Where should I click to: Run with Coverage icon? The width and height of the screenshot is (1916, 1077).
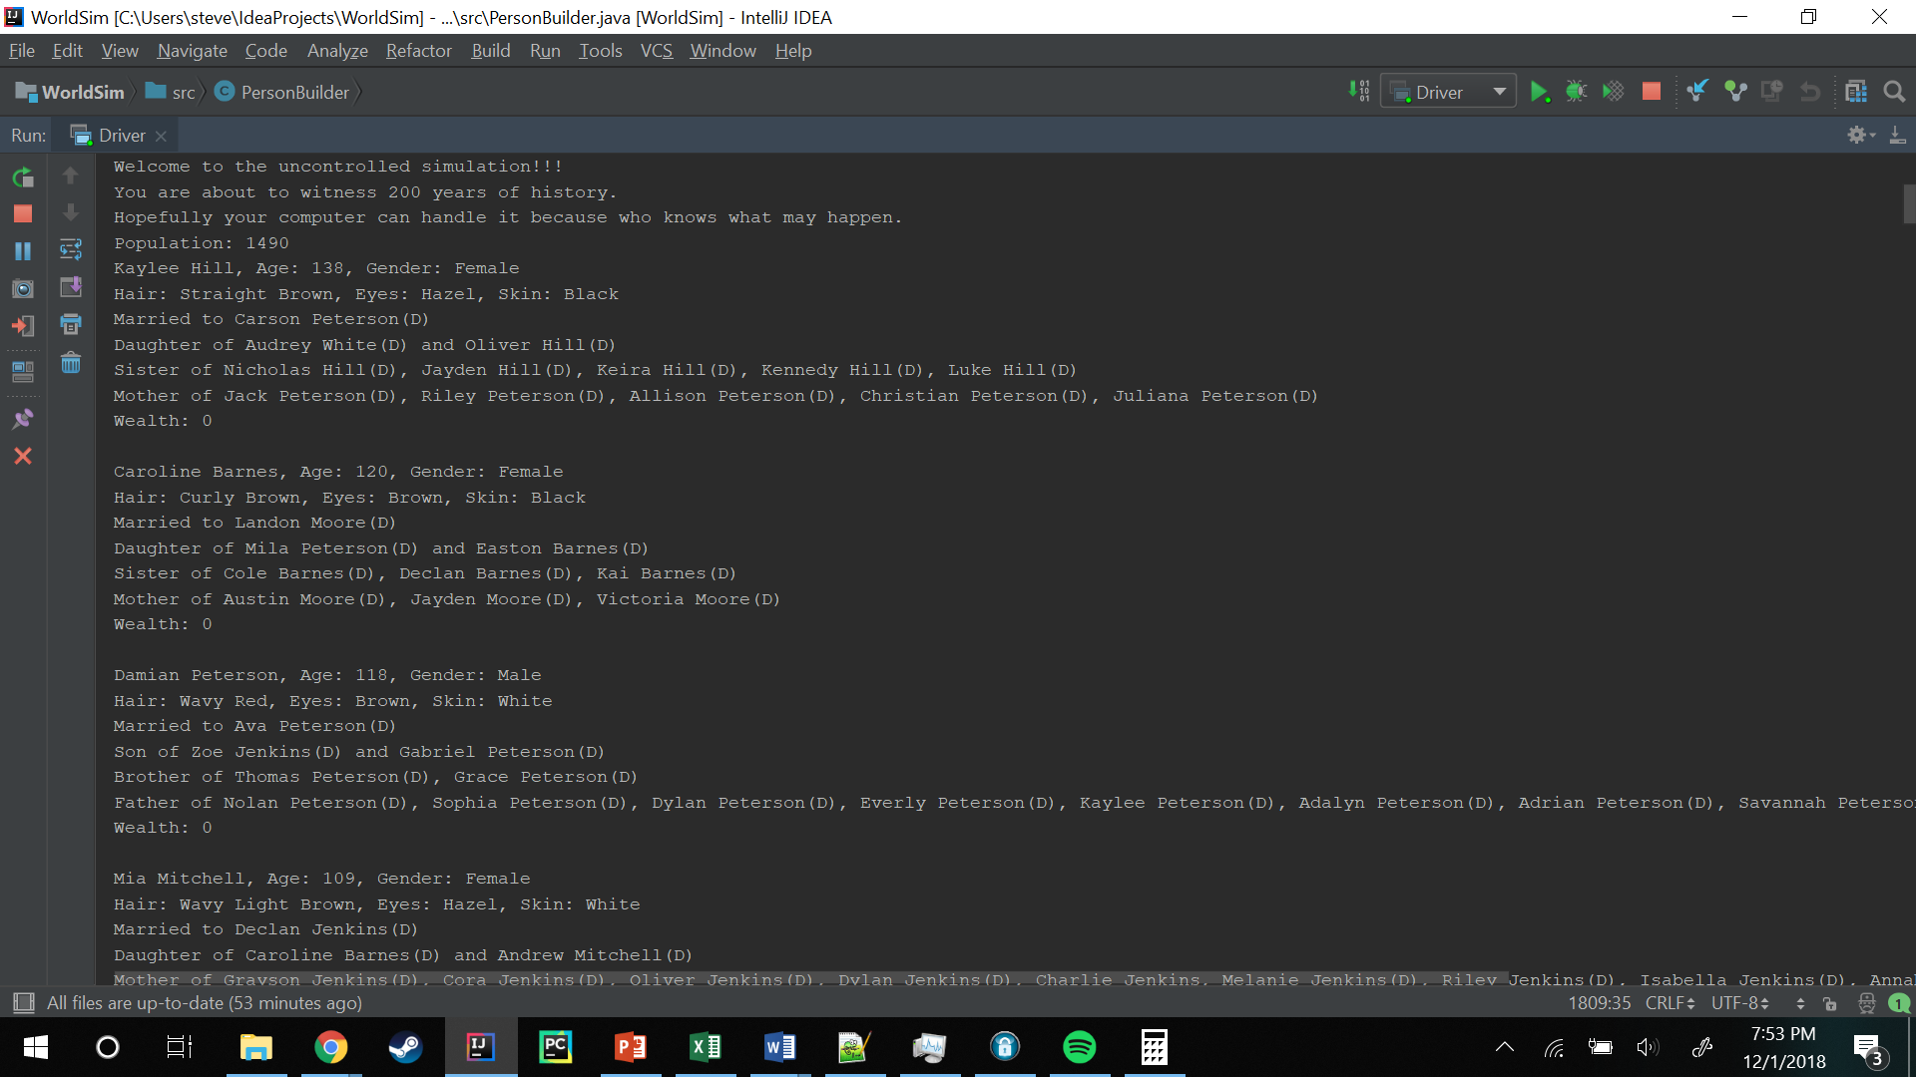tap(1613, 92)
